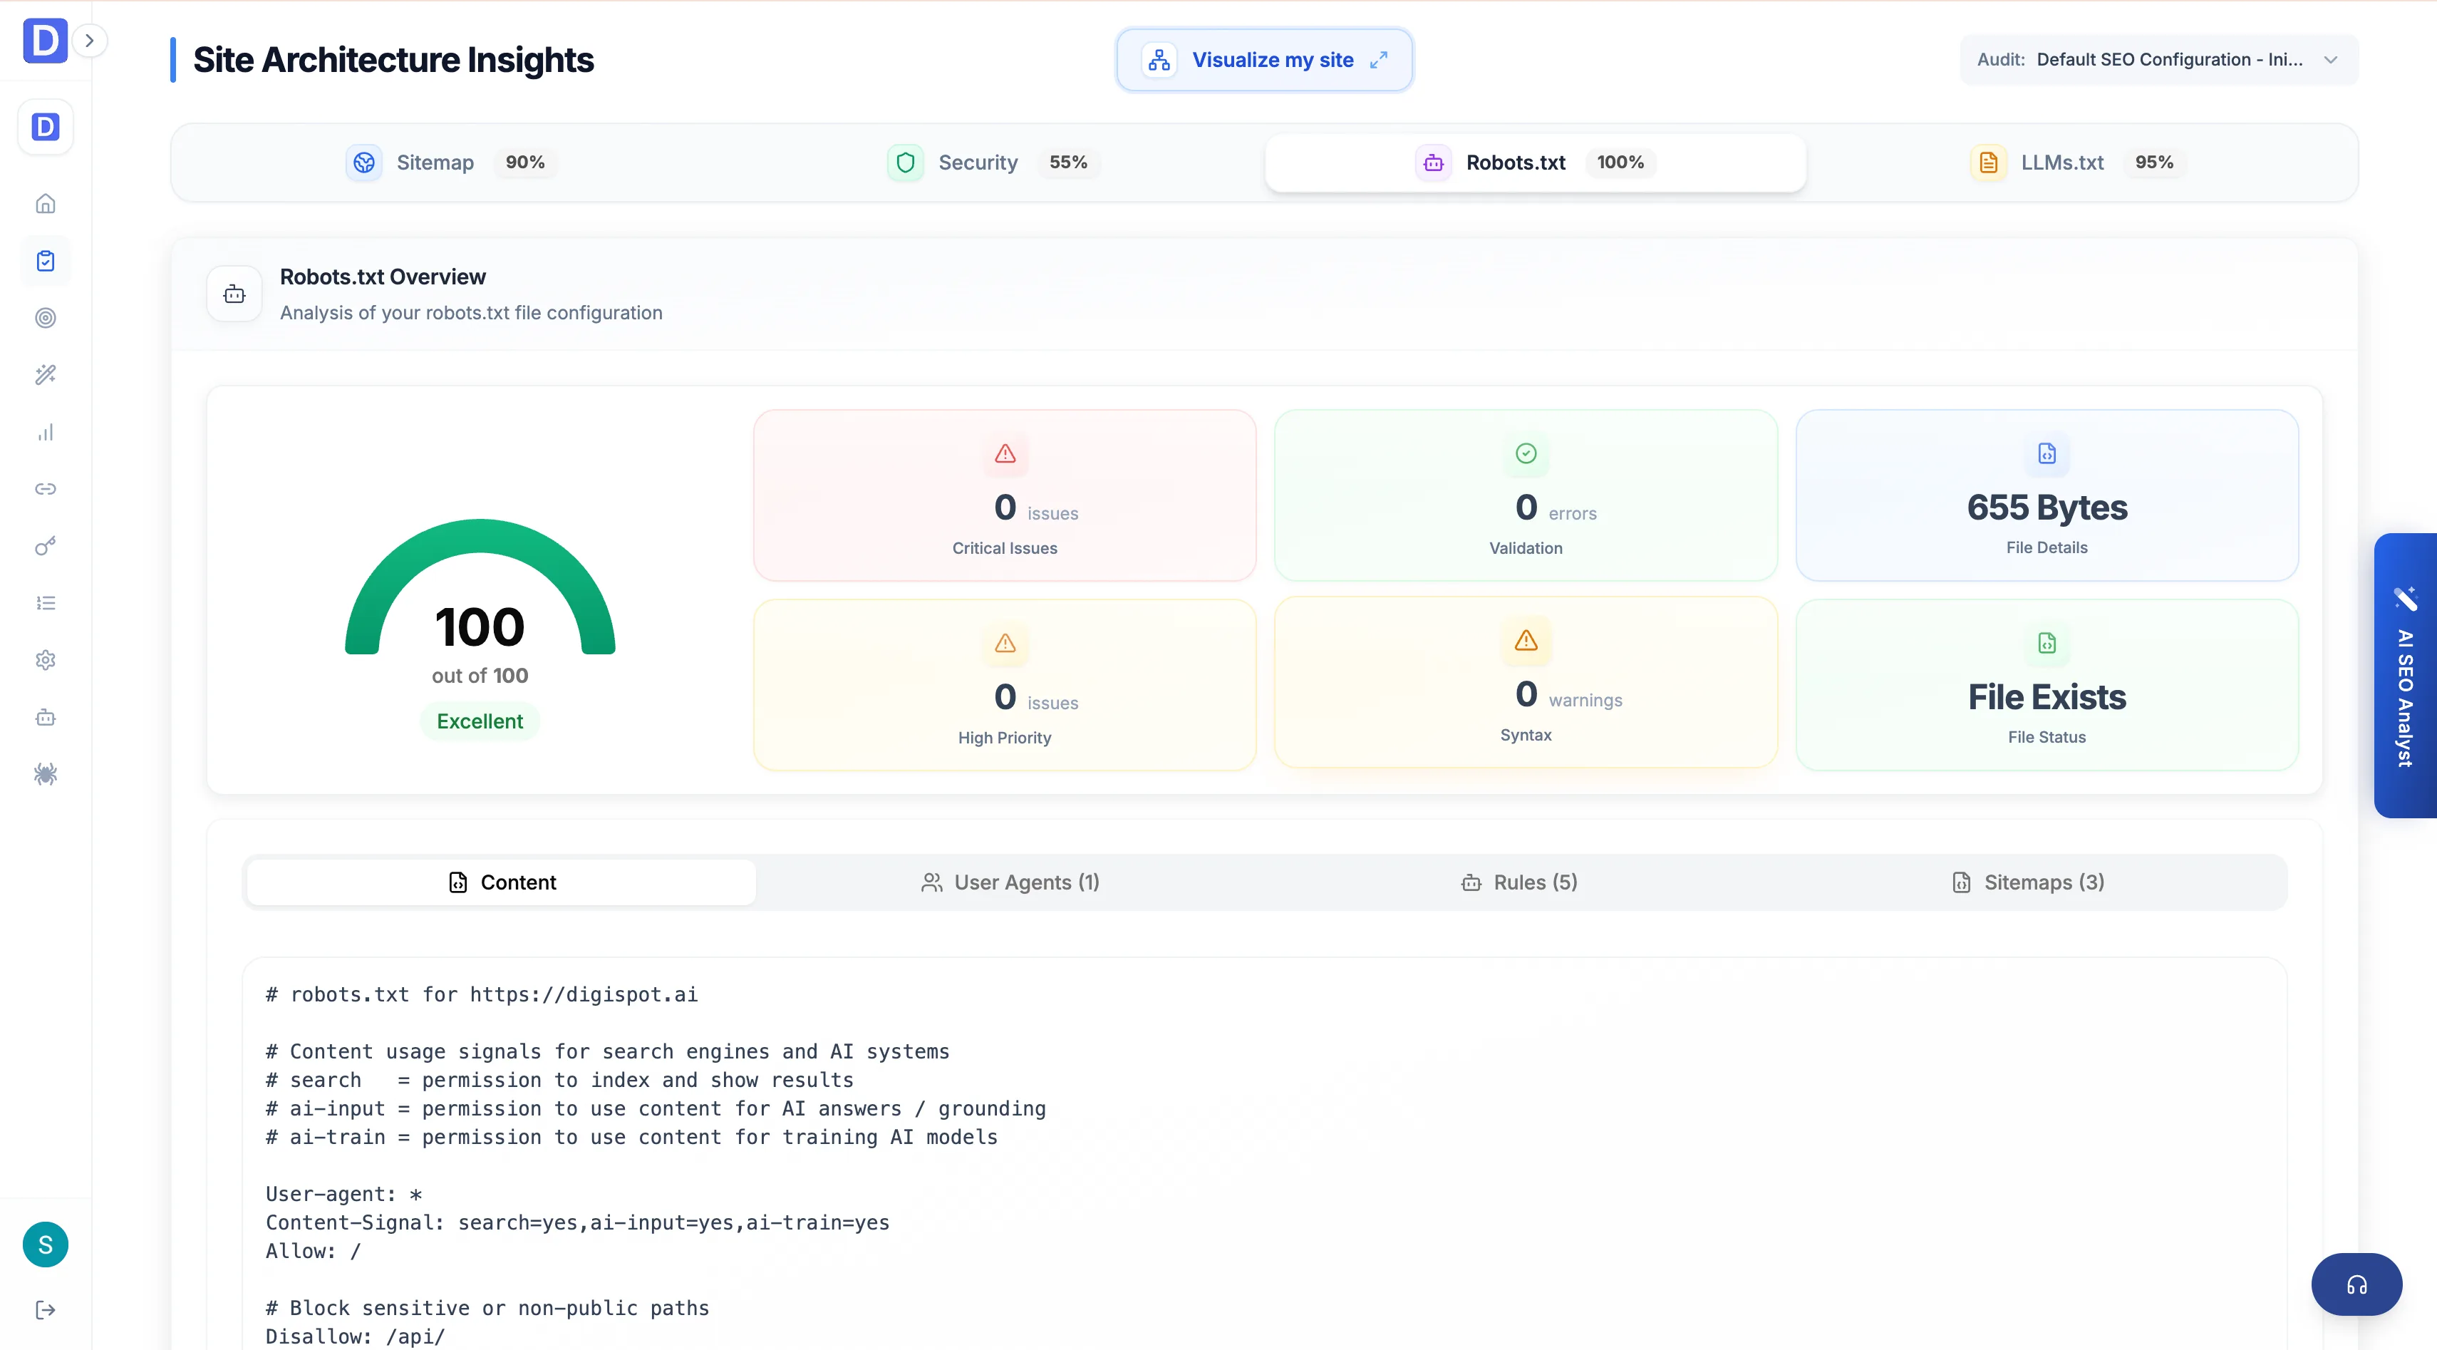Switch to User Agents (1) tab
This screenshot has width=2437, height=1350.
pos(1010,882)
